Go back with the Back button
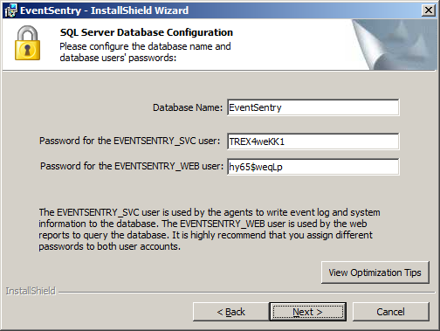440x331 pixels. [x=231, y=312]
